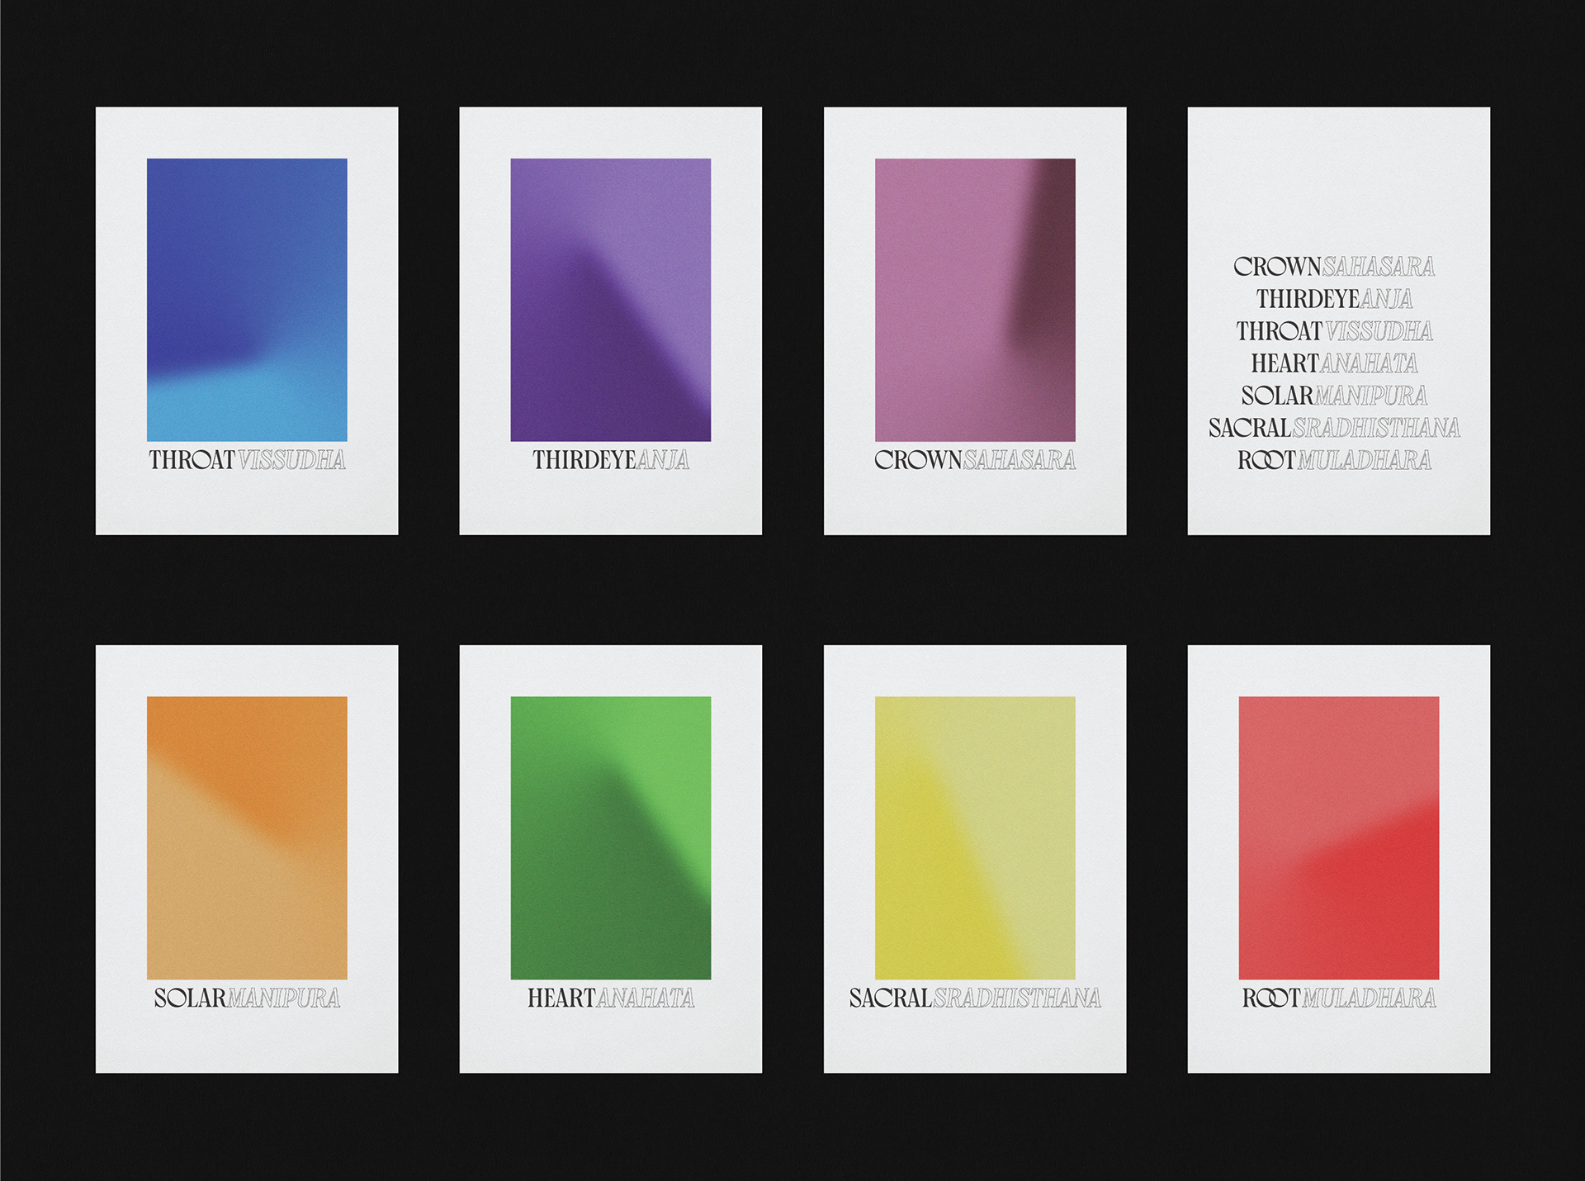Click the red Root gradient artwork
The height and width of the screenshot is (1181, 1585).
(1338, 837)
